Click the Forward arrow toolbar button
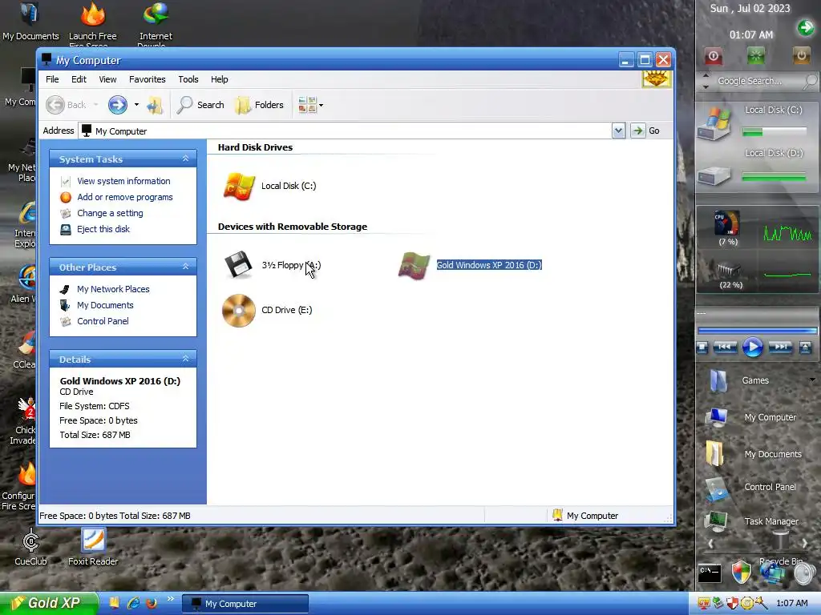This screenshot has width=821, height=615. pyautogui.click(x=118, y=105)
